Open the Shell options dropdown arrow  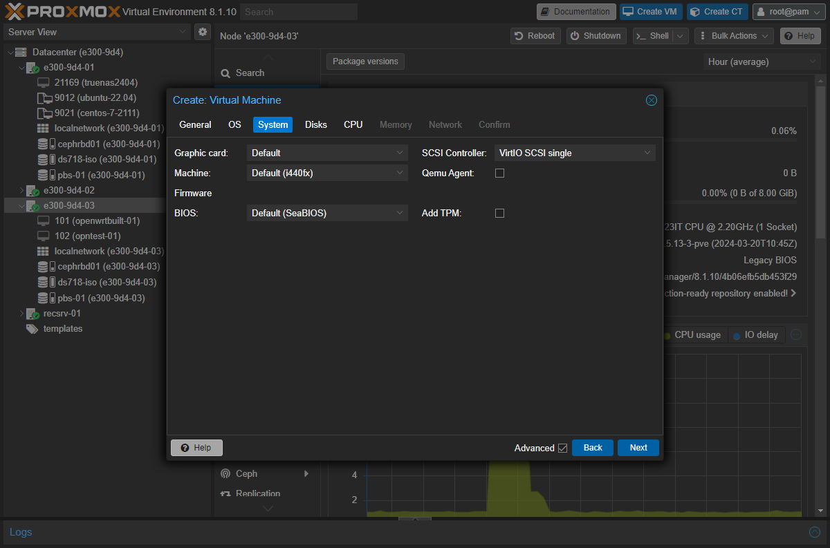681,36
